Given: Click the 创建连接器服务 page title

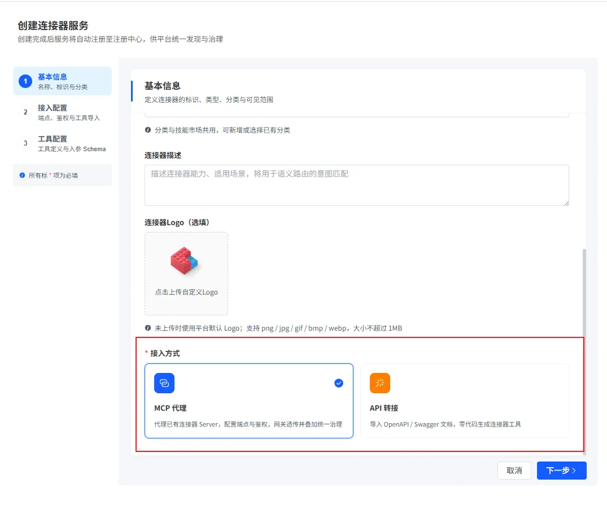Looking at the screenshot, I should [x=53, y=25].
